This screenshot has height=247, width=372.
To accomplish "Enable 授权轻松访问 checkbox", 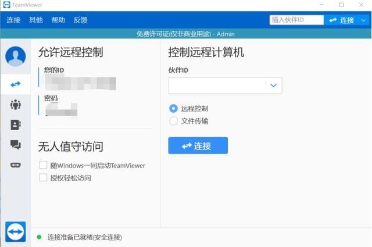I will click(43, 177).
